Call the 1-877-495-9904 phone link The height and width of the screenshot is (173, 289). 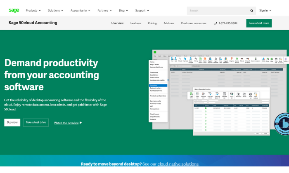pos(228,23)
